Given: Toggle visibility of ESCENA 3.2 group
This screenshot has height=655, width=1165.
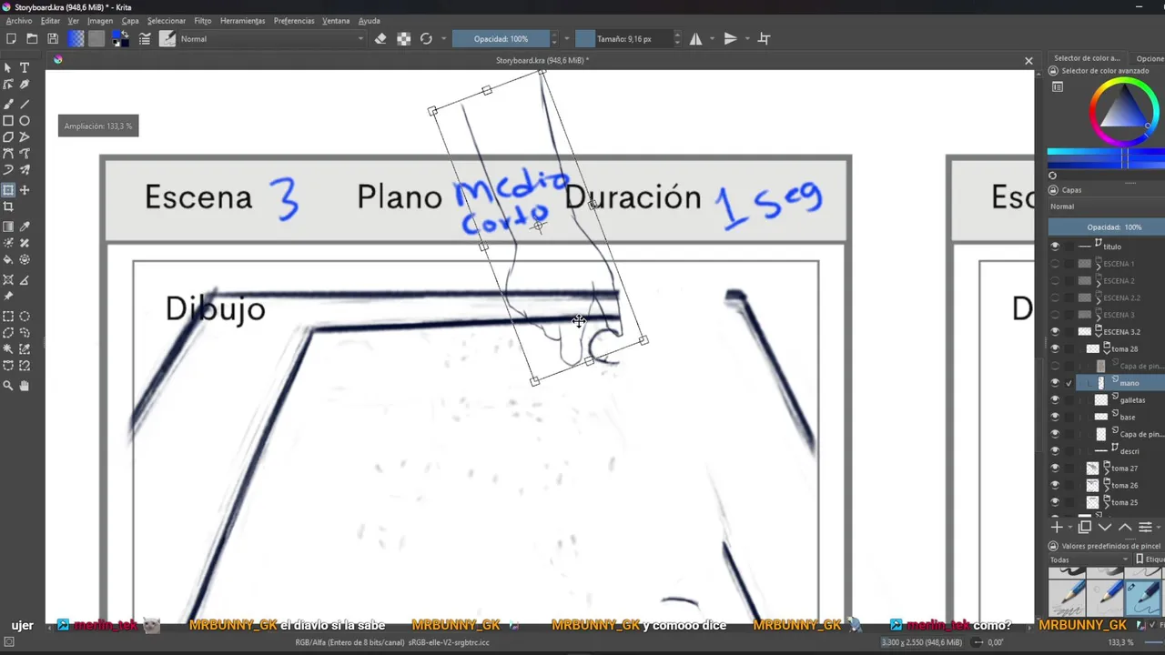Looking at the screenshot, I should [x=1055, y=332].
